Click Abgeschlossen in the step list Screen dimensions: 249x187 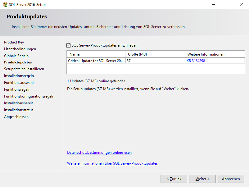[x=16, y=117]
